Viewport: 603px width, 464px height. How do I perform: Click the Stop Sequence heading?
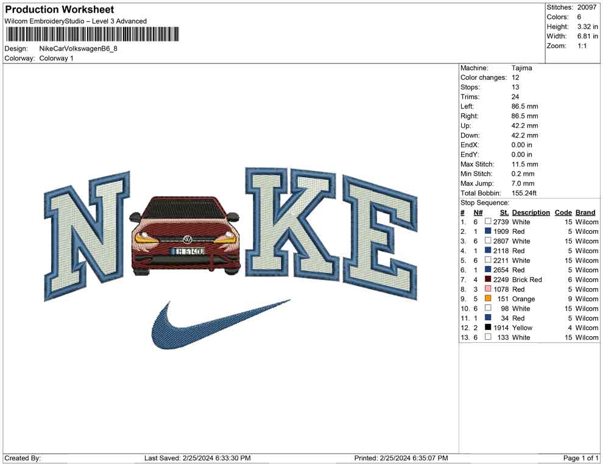click(x=485, y=203)
